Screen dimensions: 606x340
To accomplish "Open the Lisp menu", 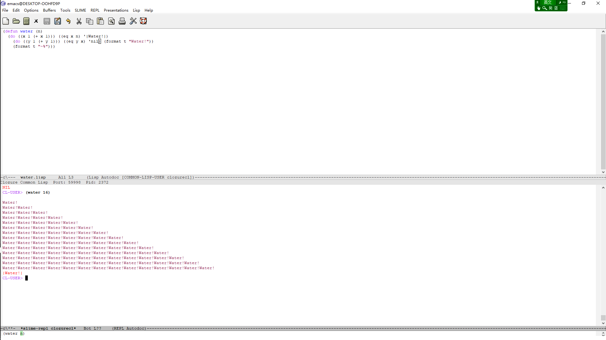I will pyautogui.click(x=136, y=10).
